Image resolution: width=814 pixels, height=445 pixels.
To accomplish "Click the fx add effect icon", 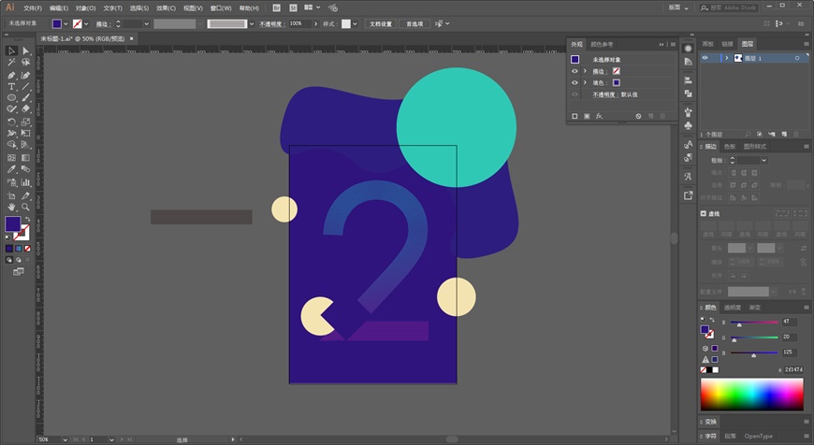I will click(x=599, y=116).
